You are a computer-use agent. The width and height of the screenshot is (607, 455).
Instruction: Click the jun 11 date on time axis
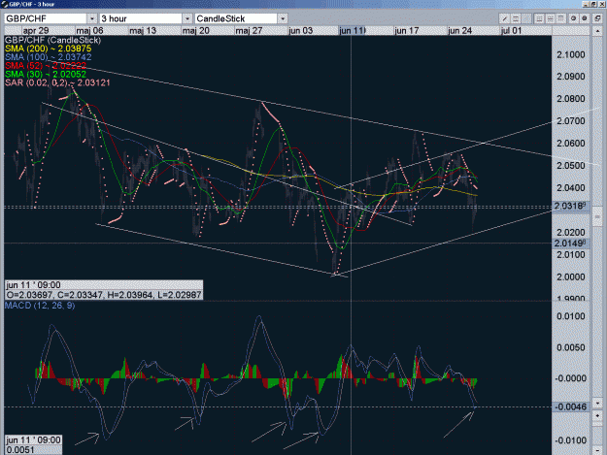[352, 30]
